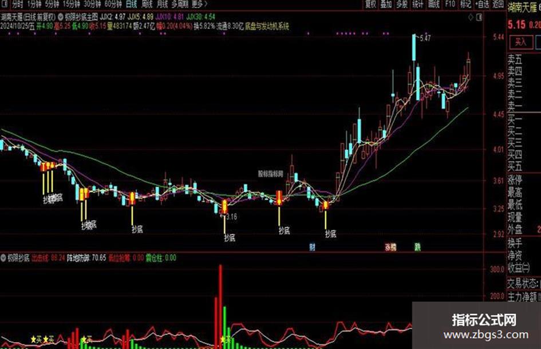The height and width of the screenshot is (349, 541).
Task: Click the current price 5.15 in side panel
Action: tap(516, 25)
